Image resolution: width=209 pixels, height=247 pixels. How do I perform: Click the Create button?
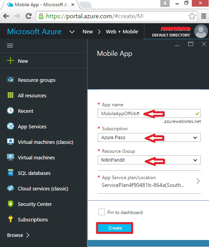click(x=114, y=228)
